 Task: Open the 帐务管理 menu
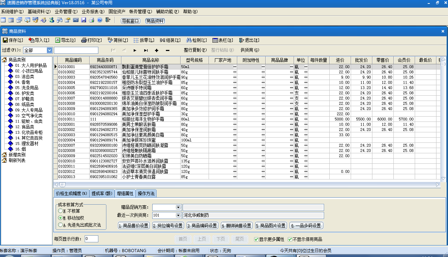(141, 12)
